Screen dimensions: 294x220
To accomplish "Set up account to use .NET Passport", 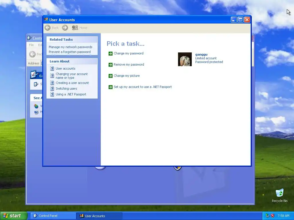I will click(143, 87).
